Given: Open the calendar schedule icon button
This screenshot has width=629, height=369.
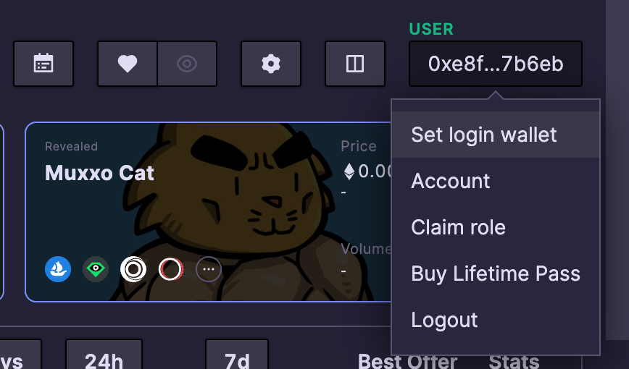Looking at the screenshot, I should pyautogui.click(x=43, y=64).
